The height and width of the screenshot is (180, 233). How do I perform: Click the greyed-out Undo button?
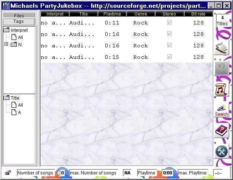click(x=221, y=69)
